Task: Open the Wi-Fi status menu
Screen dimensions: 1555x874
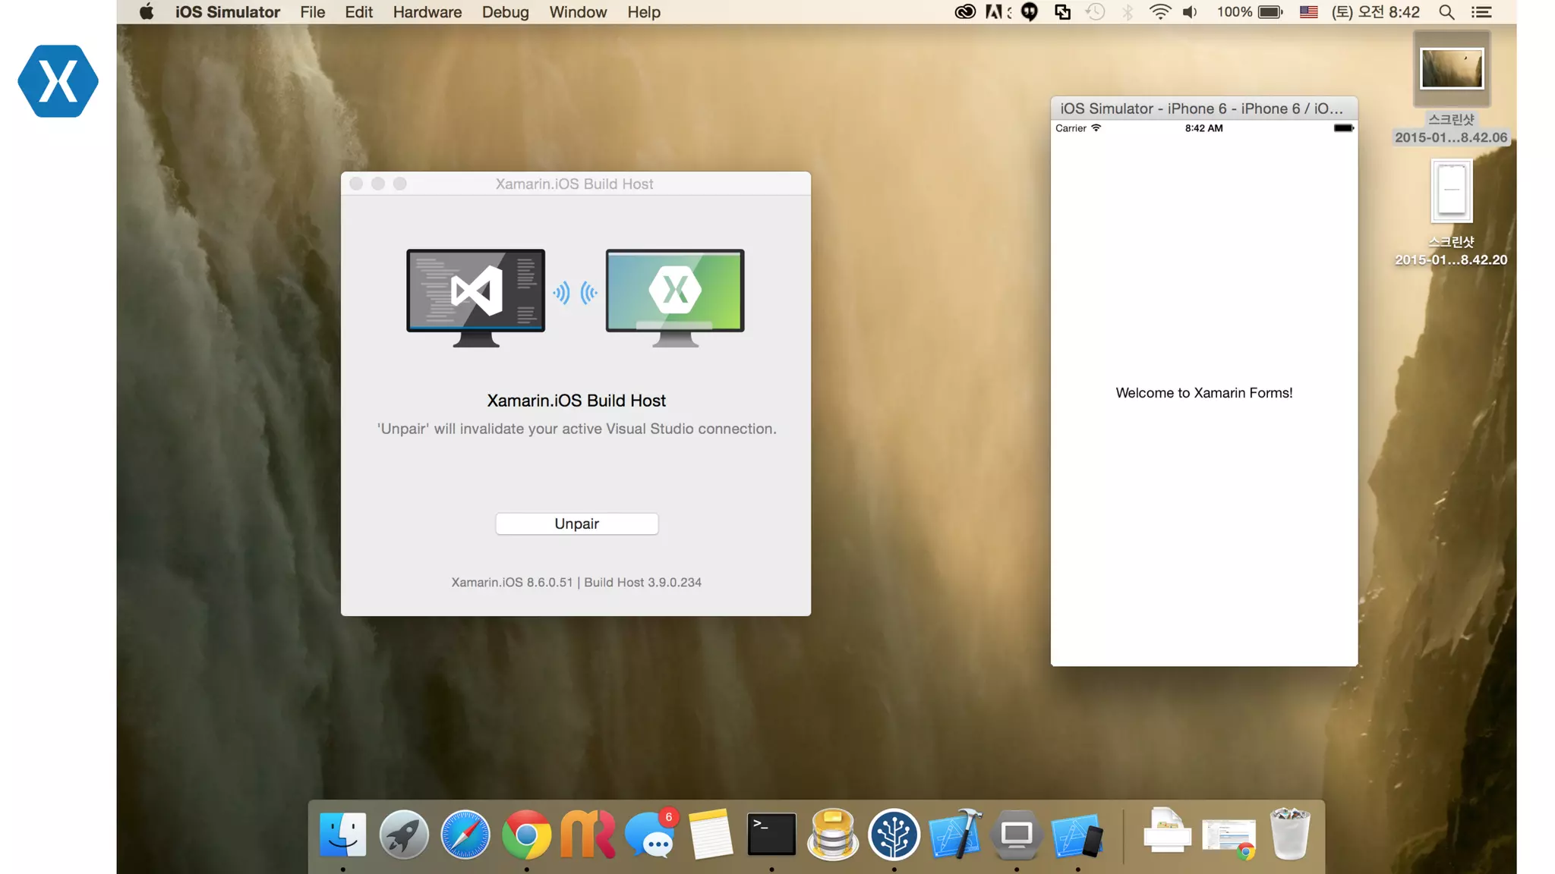Action: 1159,12
